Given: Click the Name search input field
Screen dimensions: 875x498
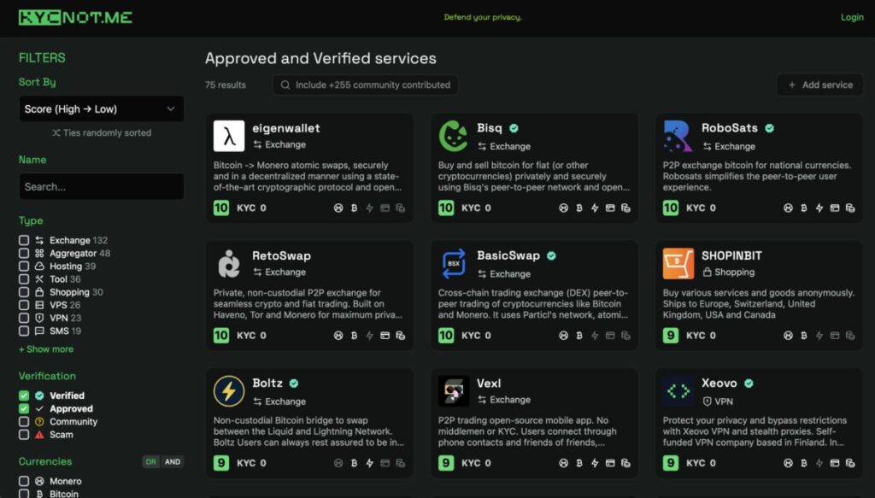Looking at the screenshot, I should (x=101, y=186).
